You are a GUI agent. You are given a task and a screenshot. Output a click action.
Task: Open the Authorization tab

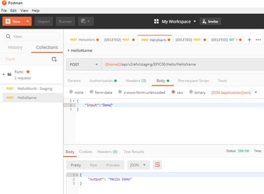103,81
